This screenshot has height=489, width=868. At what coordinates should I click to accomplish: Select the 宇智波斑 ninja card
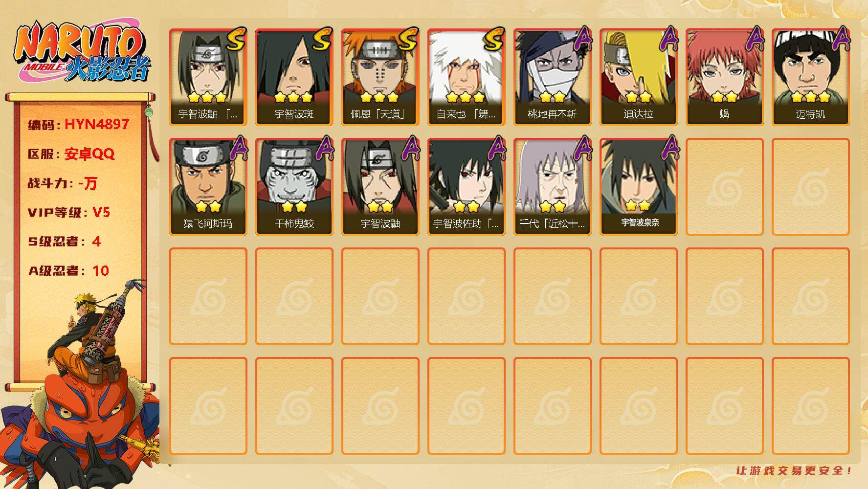pyautogui.click(x=294, y=77)
